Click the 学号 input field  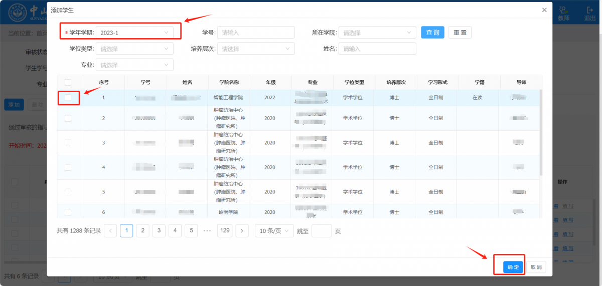256,33
